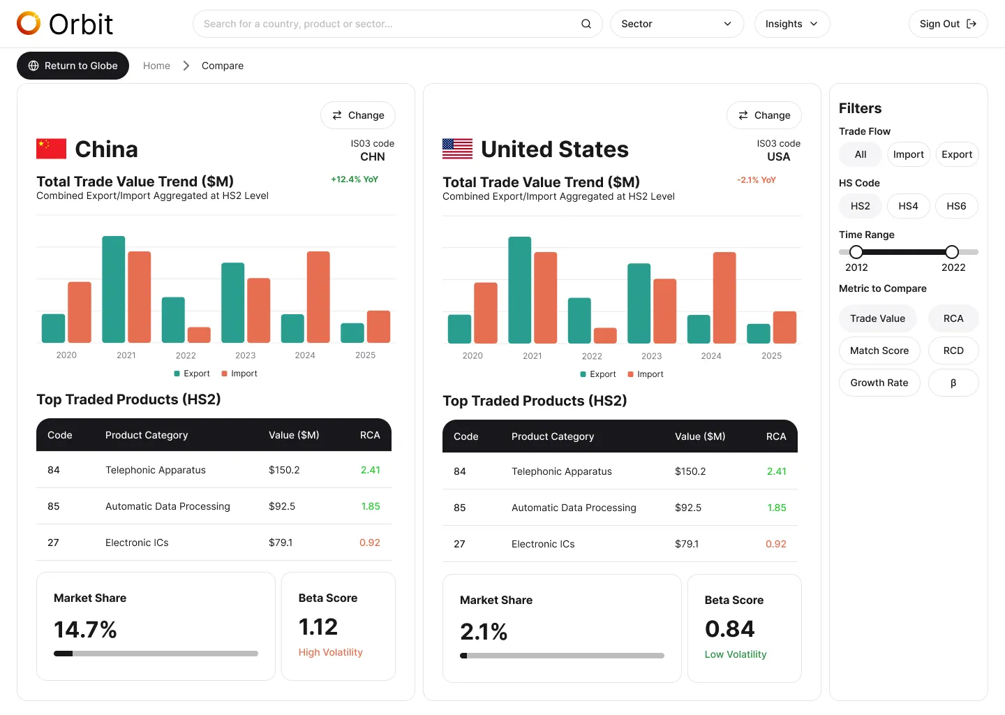Screen dimensions: 1005x715
Task: Click the Sign Out button
Action: [x=948, y=24]
